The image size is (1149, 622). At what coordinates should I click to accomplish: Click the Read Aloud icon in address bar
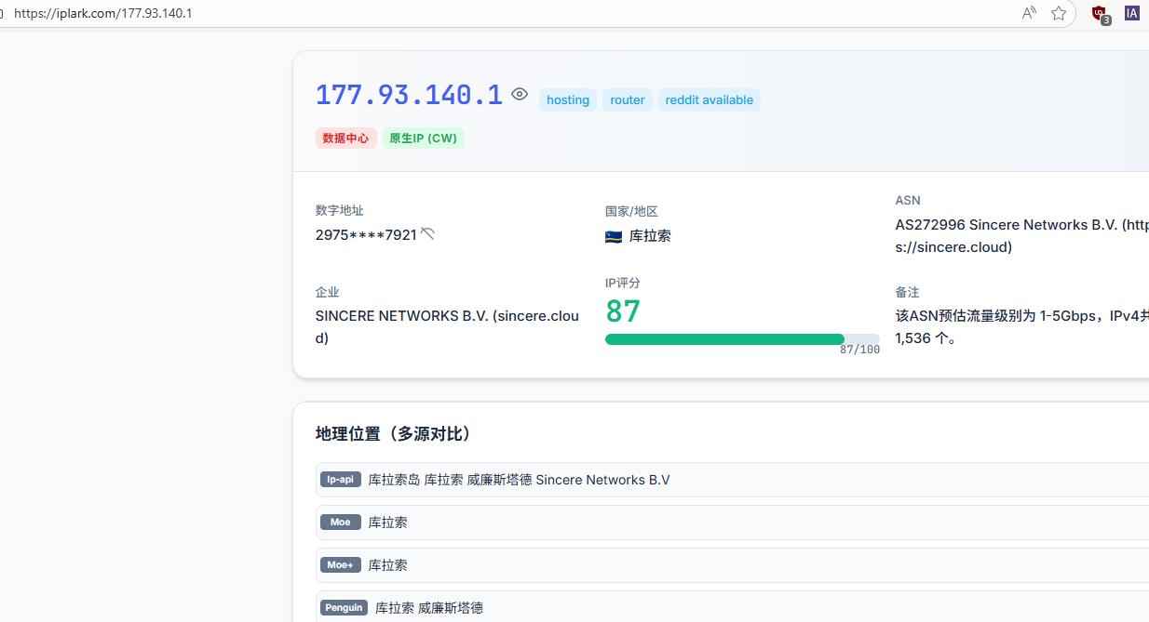[x=1029, y=13]
